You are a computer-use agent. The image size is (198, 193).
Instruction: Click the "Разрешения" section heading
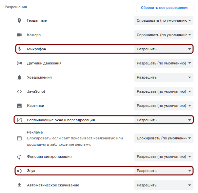tap(16, 7)
